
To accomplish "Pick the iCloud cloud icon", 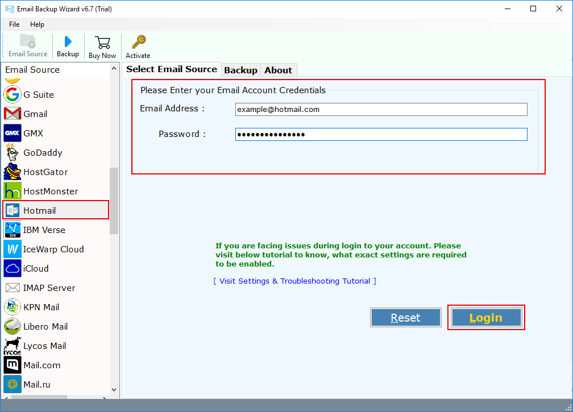I will [x=13, y=268].
